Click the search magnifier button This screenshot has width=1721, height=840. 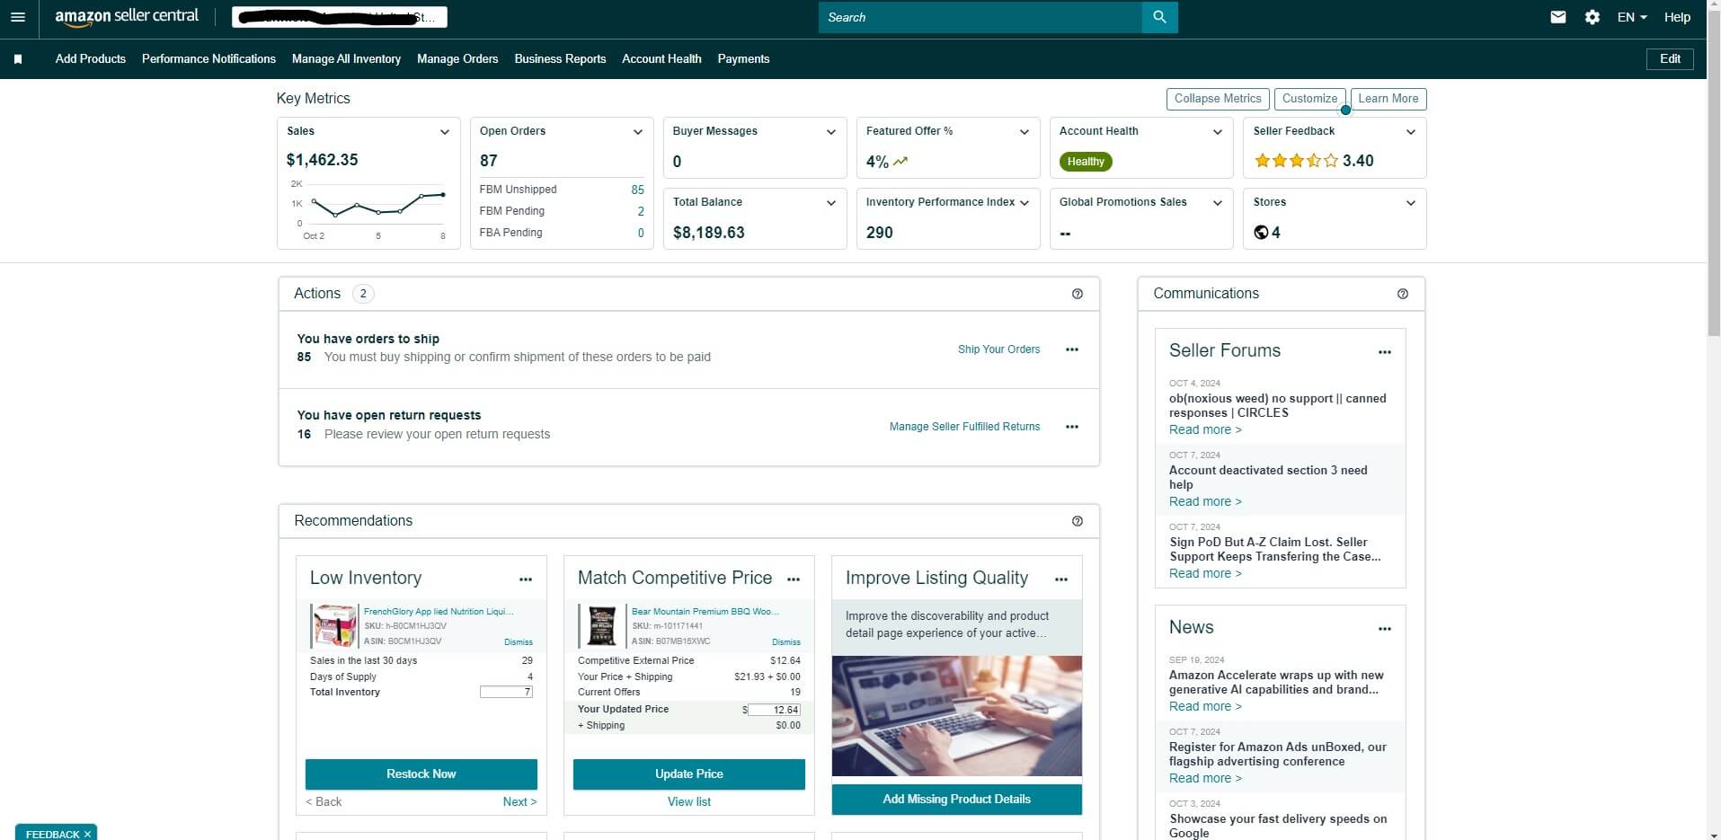coord(1159,17)
